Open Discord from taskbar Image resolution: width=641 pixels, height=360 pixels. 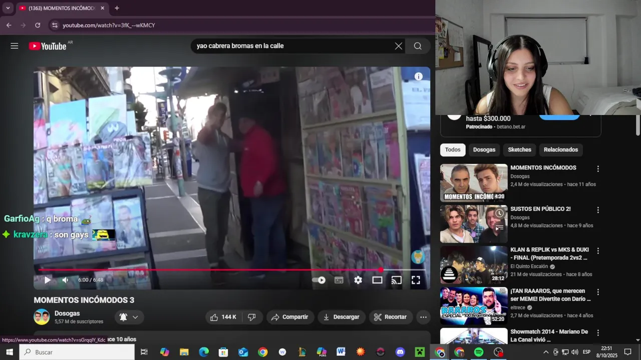pyautogui.click(x=400, y=352)
